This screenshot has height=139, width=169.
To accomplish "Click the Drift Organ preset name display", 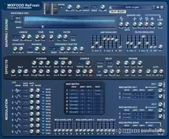I will (132, 7).
